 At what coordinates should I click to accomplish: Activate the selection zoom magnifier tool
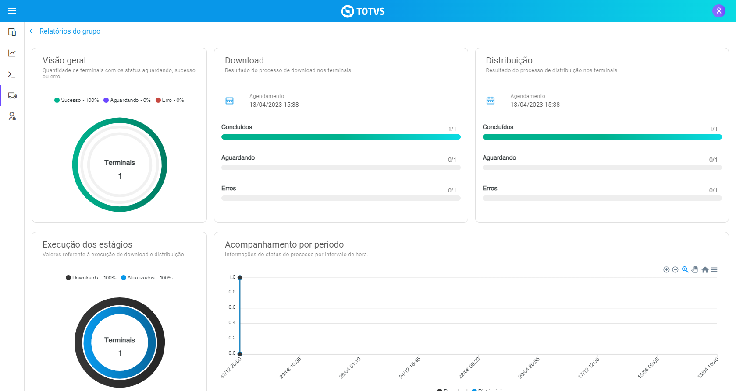685,270
